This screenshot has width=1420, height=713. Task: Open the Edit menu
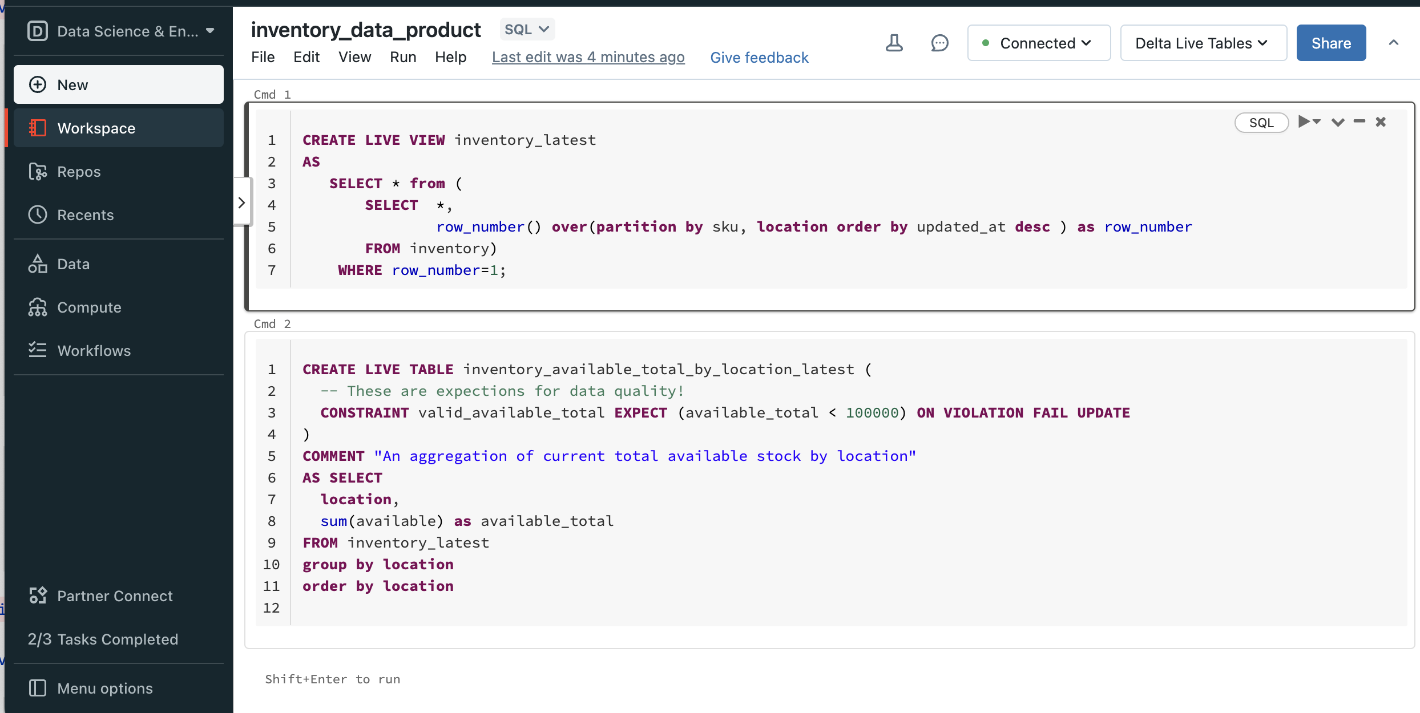[x=306, y=57]
